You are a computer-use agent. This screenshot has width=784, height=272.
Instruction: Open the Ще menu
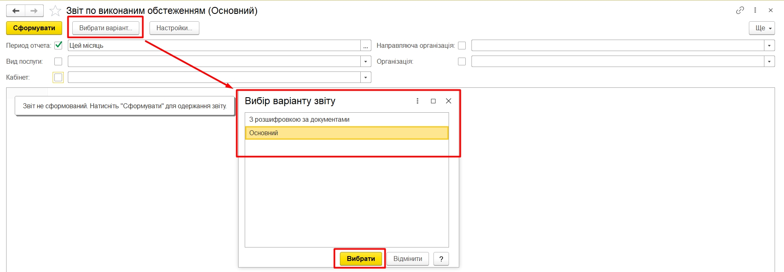click(762, 28)
